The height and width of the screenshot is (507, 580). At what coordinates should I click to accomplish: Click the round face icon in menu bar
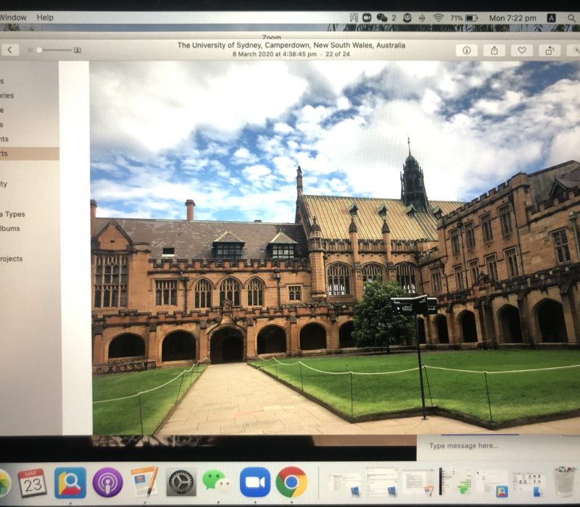pyautogui.click(x=407, y=17)
